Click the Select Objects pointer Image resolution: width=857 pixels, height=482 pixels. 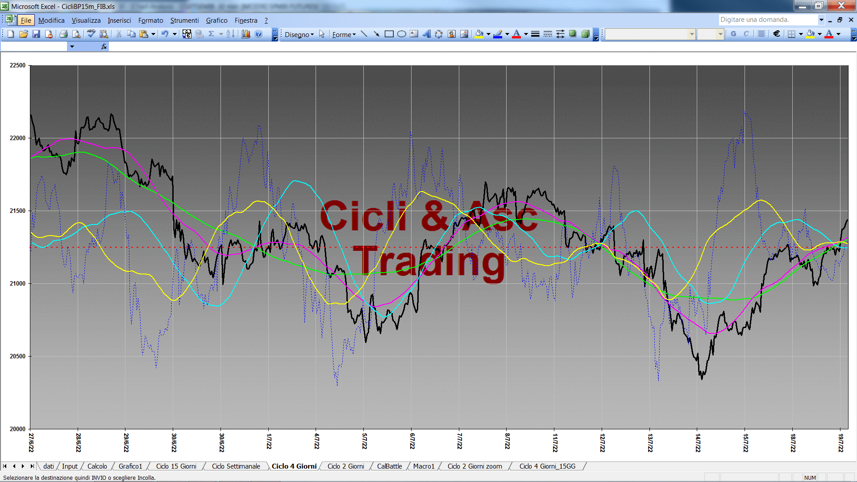click(322, 34)
